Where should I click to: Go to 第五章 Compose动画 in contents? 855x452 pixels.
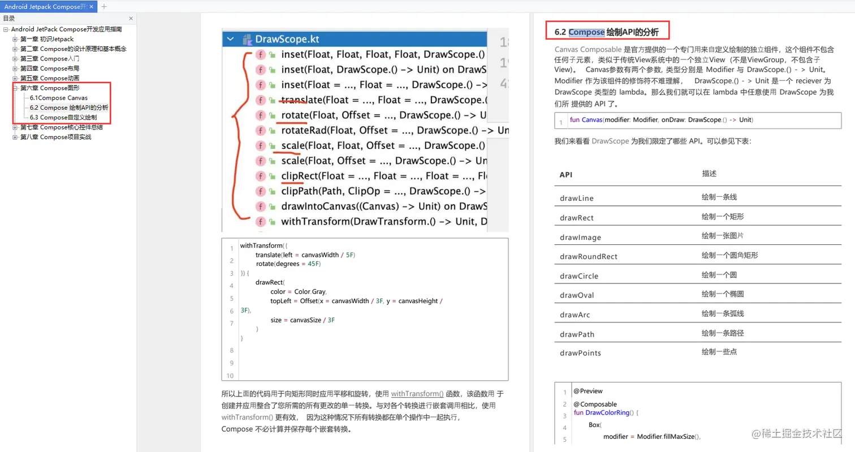(x=50, y=78)
